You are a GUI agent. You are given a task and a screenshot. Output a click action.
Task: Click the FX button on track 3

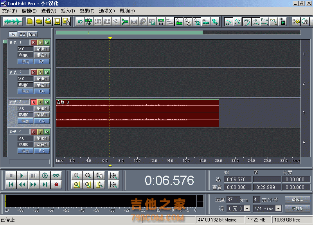(42, 121)
